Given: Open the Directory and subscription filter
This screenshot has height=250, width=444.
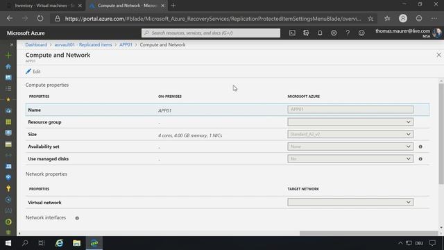Looking at the screenshot, I should [x=306, y=33].
